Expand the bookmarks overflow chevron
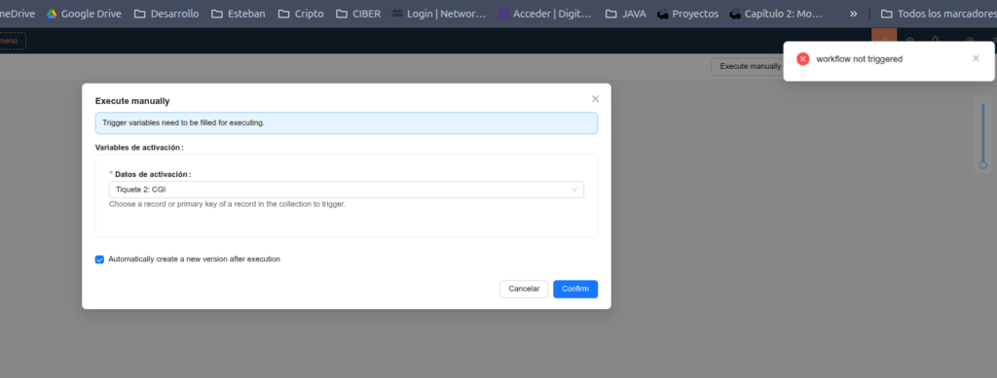 point(853,14)
